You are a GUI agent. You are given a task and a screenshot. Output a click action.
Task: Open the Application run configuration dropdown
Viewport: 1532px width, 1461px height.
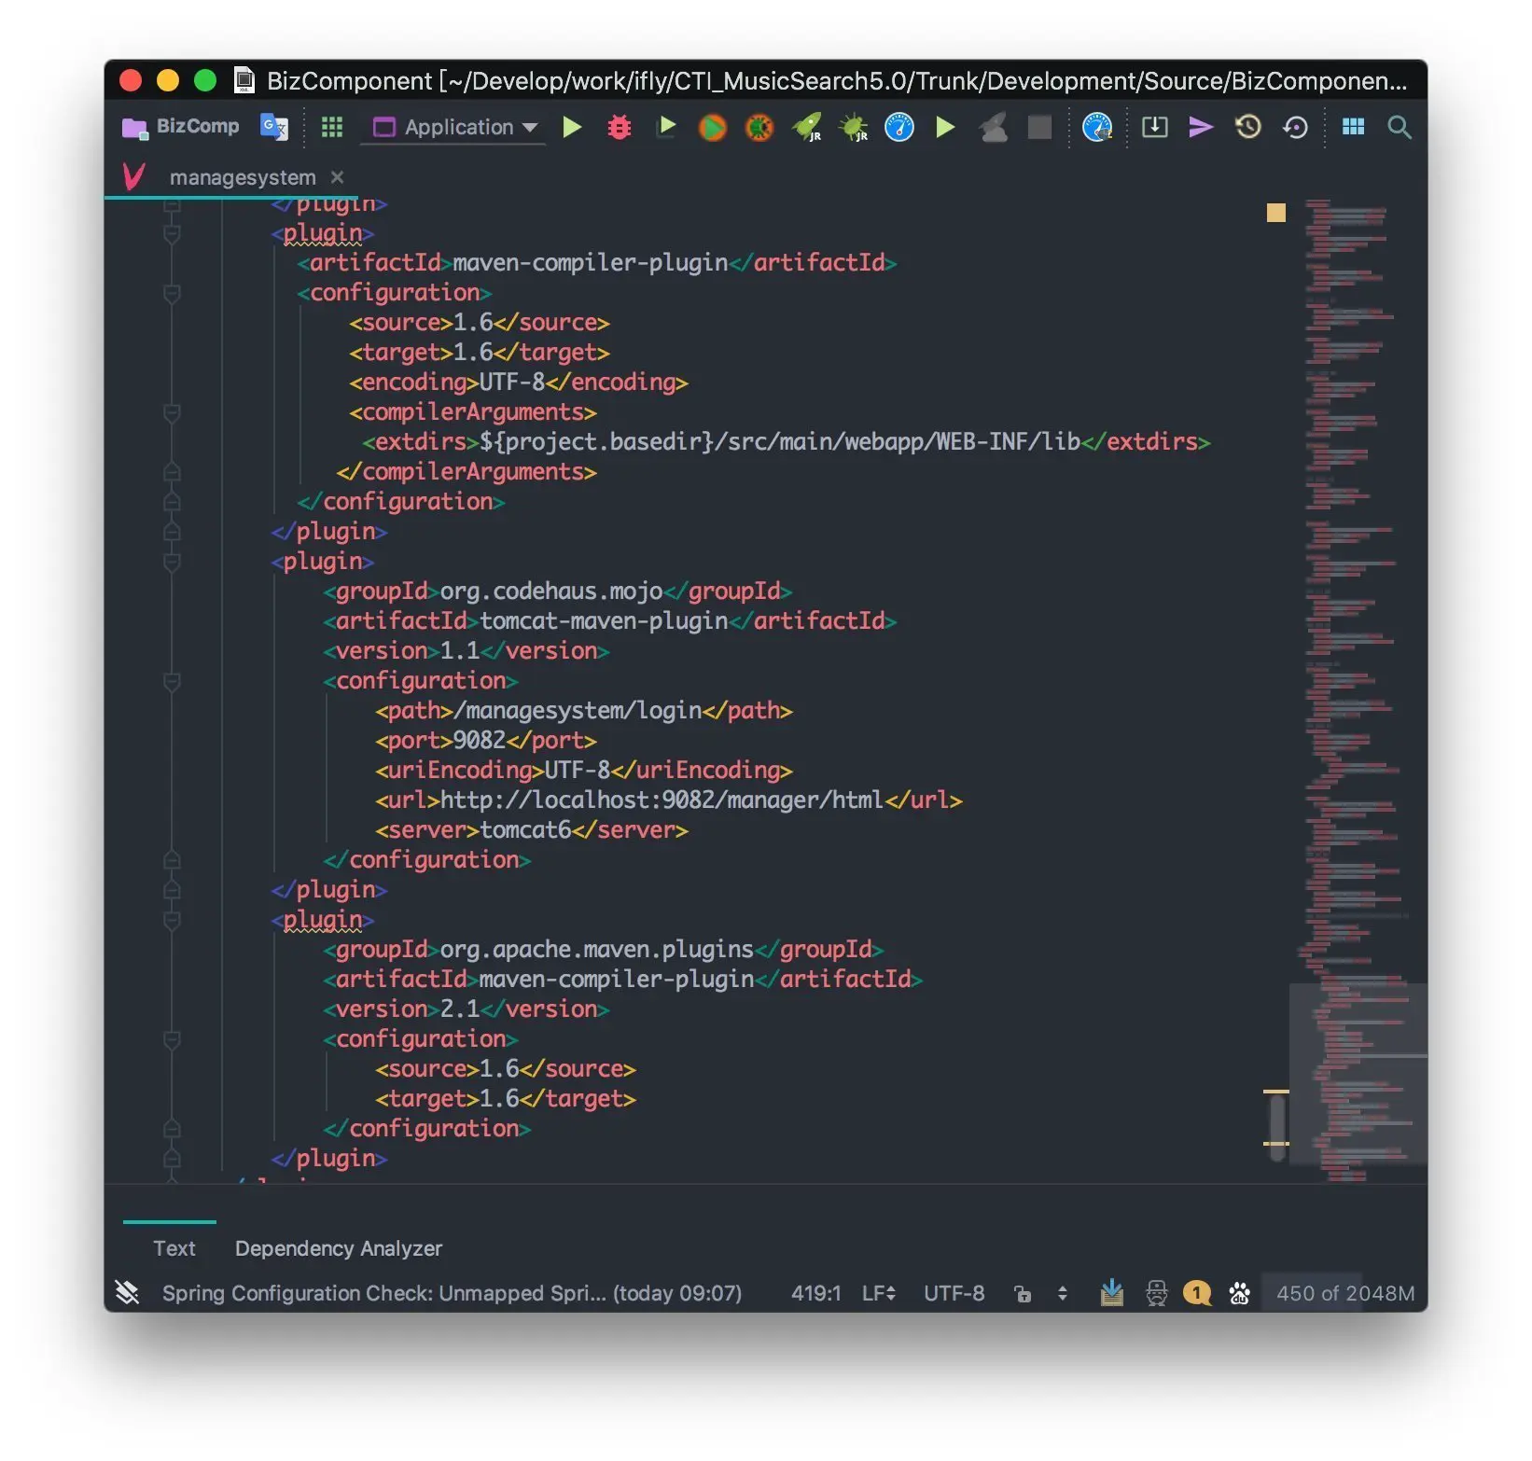(453, 128)
